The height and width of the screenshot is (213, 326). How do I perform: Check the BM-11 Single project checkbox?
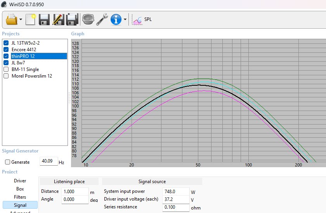(6, 69)
